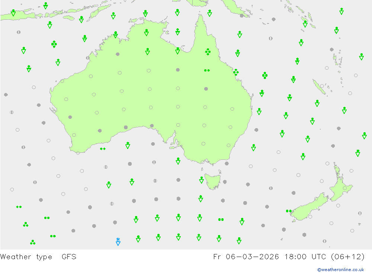Select heavy rain symbol on Cape York Peninsula
Screen dimensions: 372x273
[x=208, y=52]
